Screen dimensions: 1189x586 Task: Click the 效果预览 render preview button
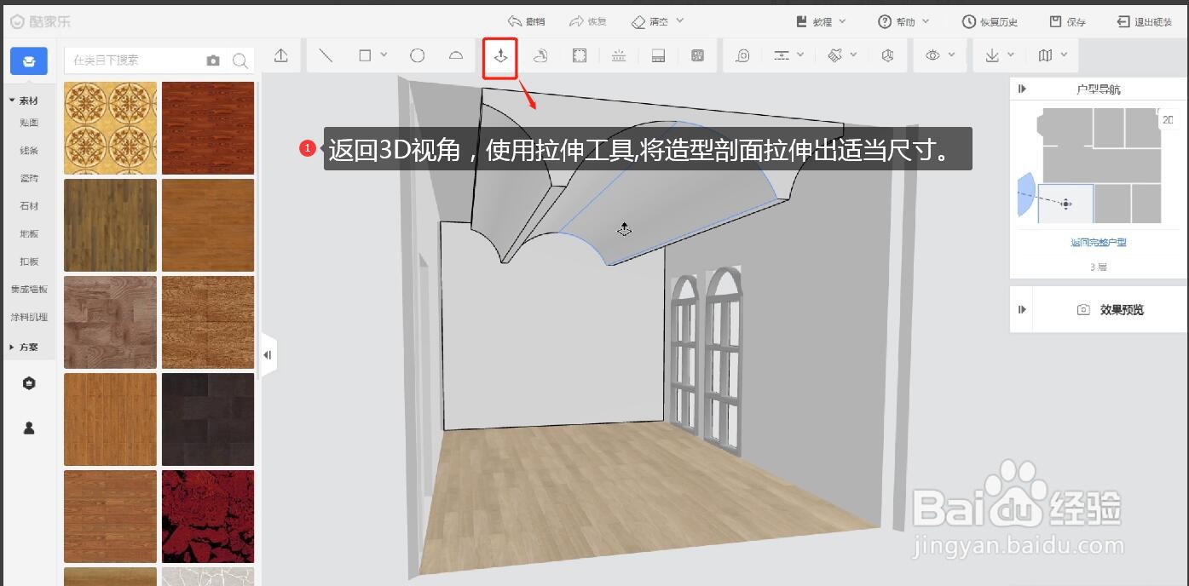pos(1110,310)
